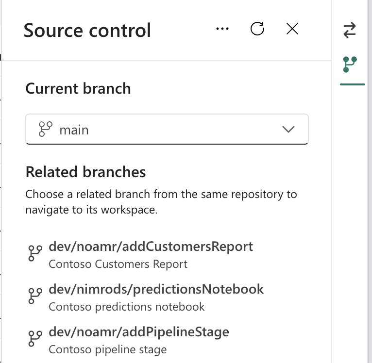372x363 pixels.
Task: Click branch icon beside predictionsNotebook
Action: (x=35, y=296)
